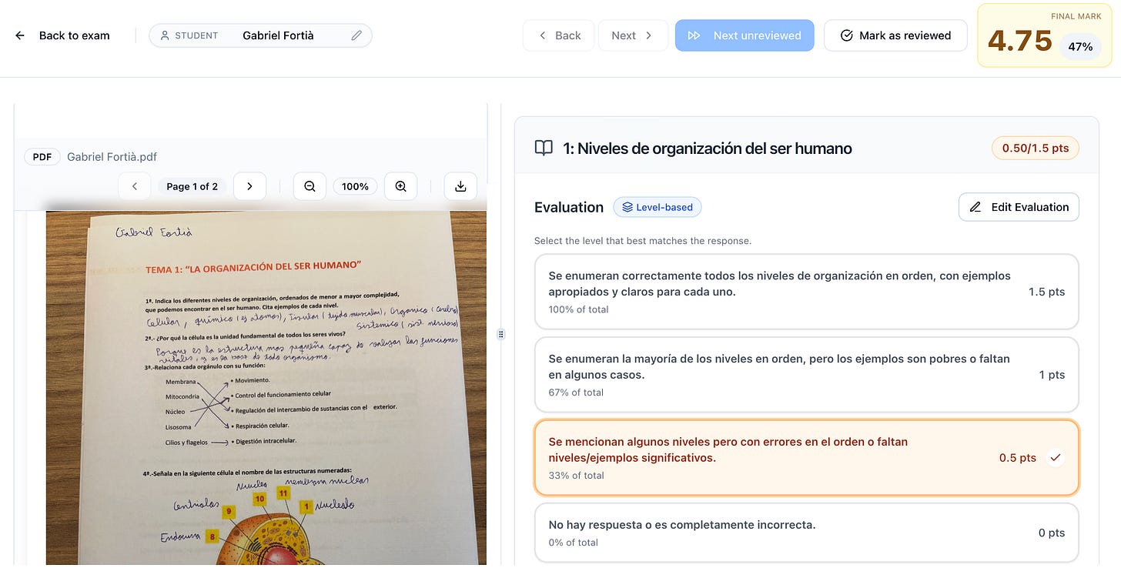
Task: Click the student person icon
Action: coord(164,35)
